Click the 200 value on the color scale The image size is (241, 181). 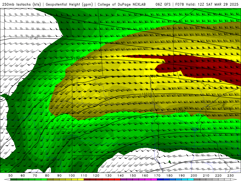click(194, 176)
